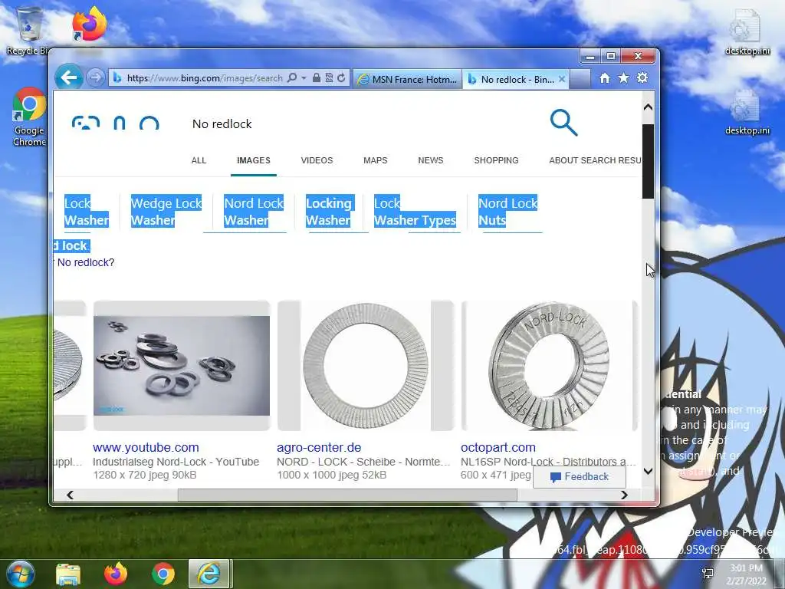Screen dimensions: 785x589
Task: Open the taskbar clock showing 3:01 PM
Action: pos(746,574)
